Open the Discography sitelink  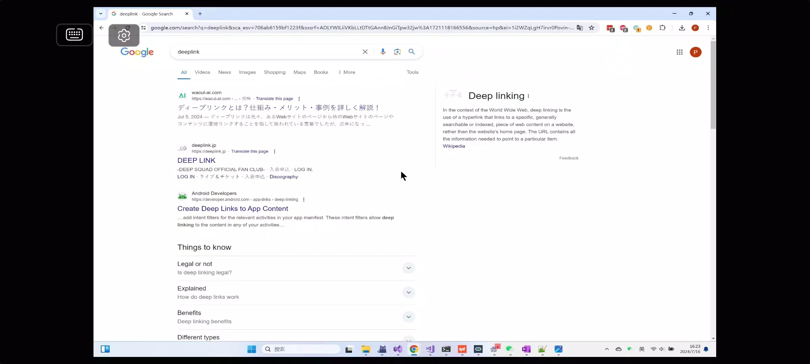point(284,177)
